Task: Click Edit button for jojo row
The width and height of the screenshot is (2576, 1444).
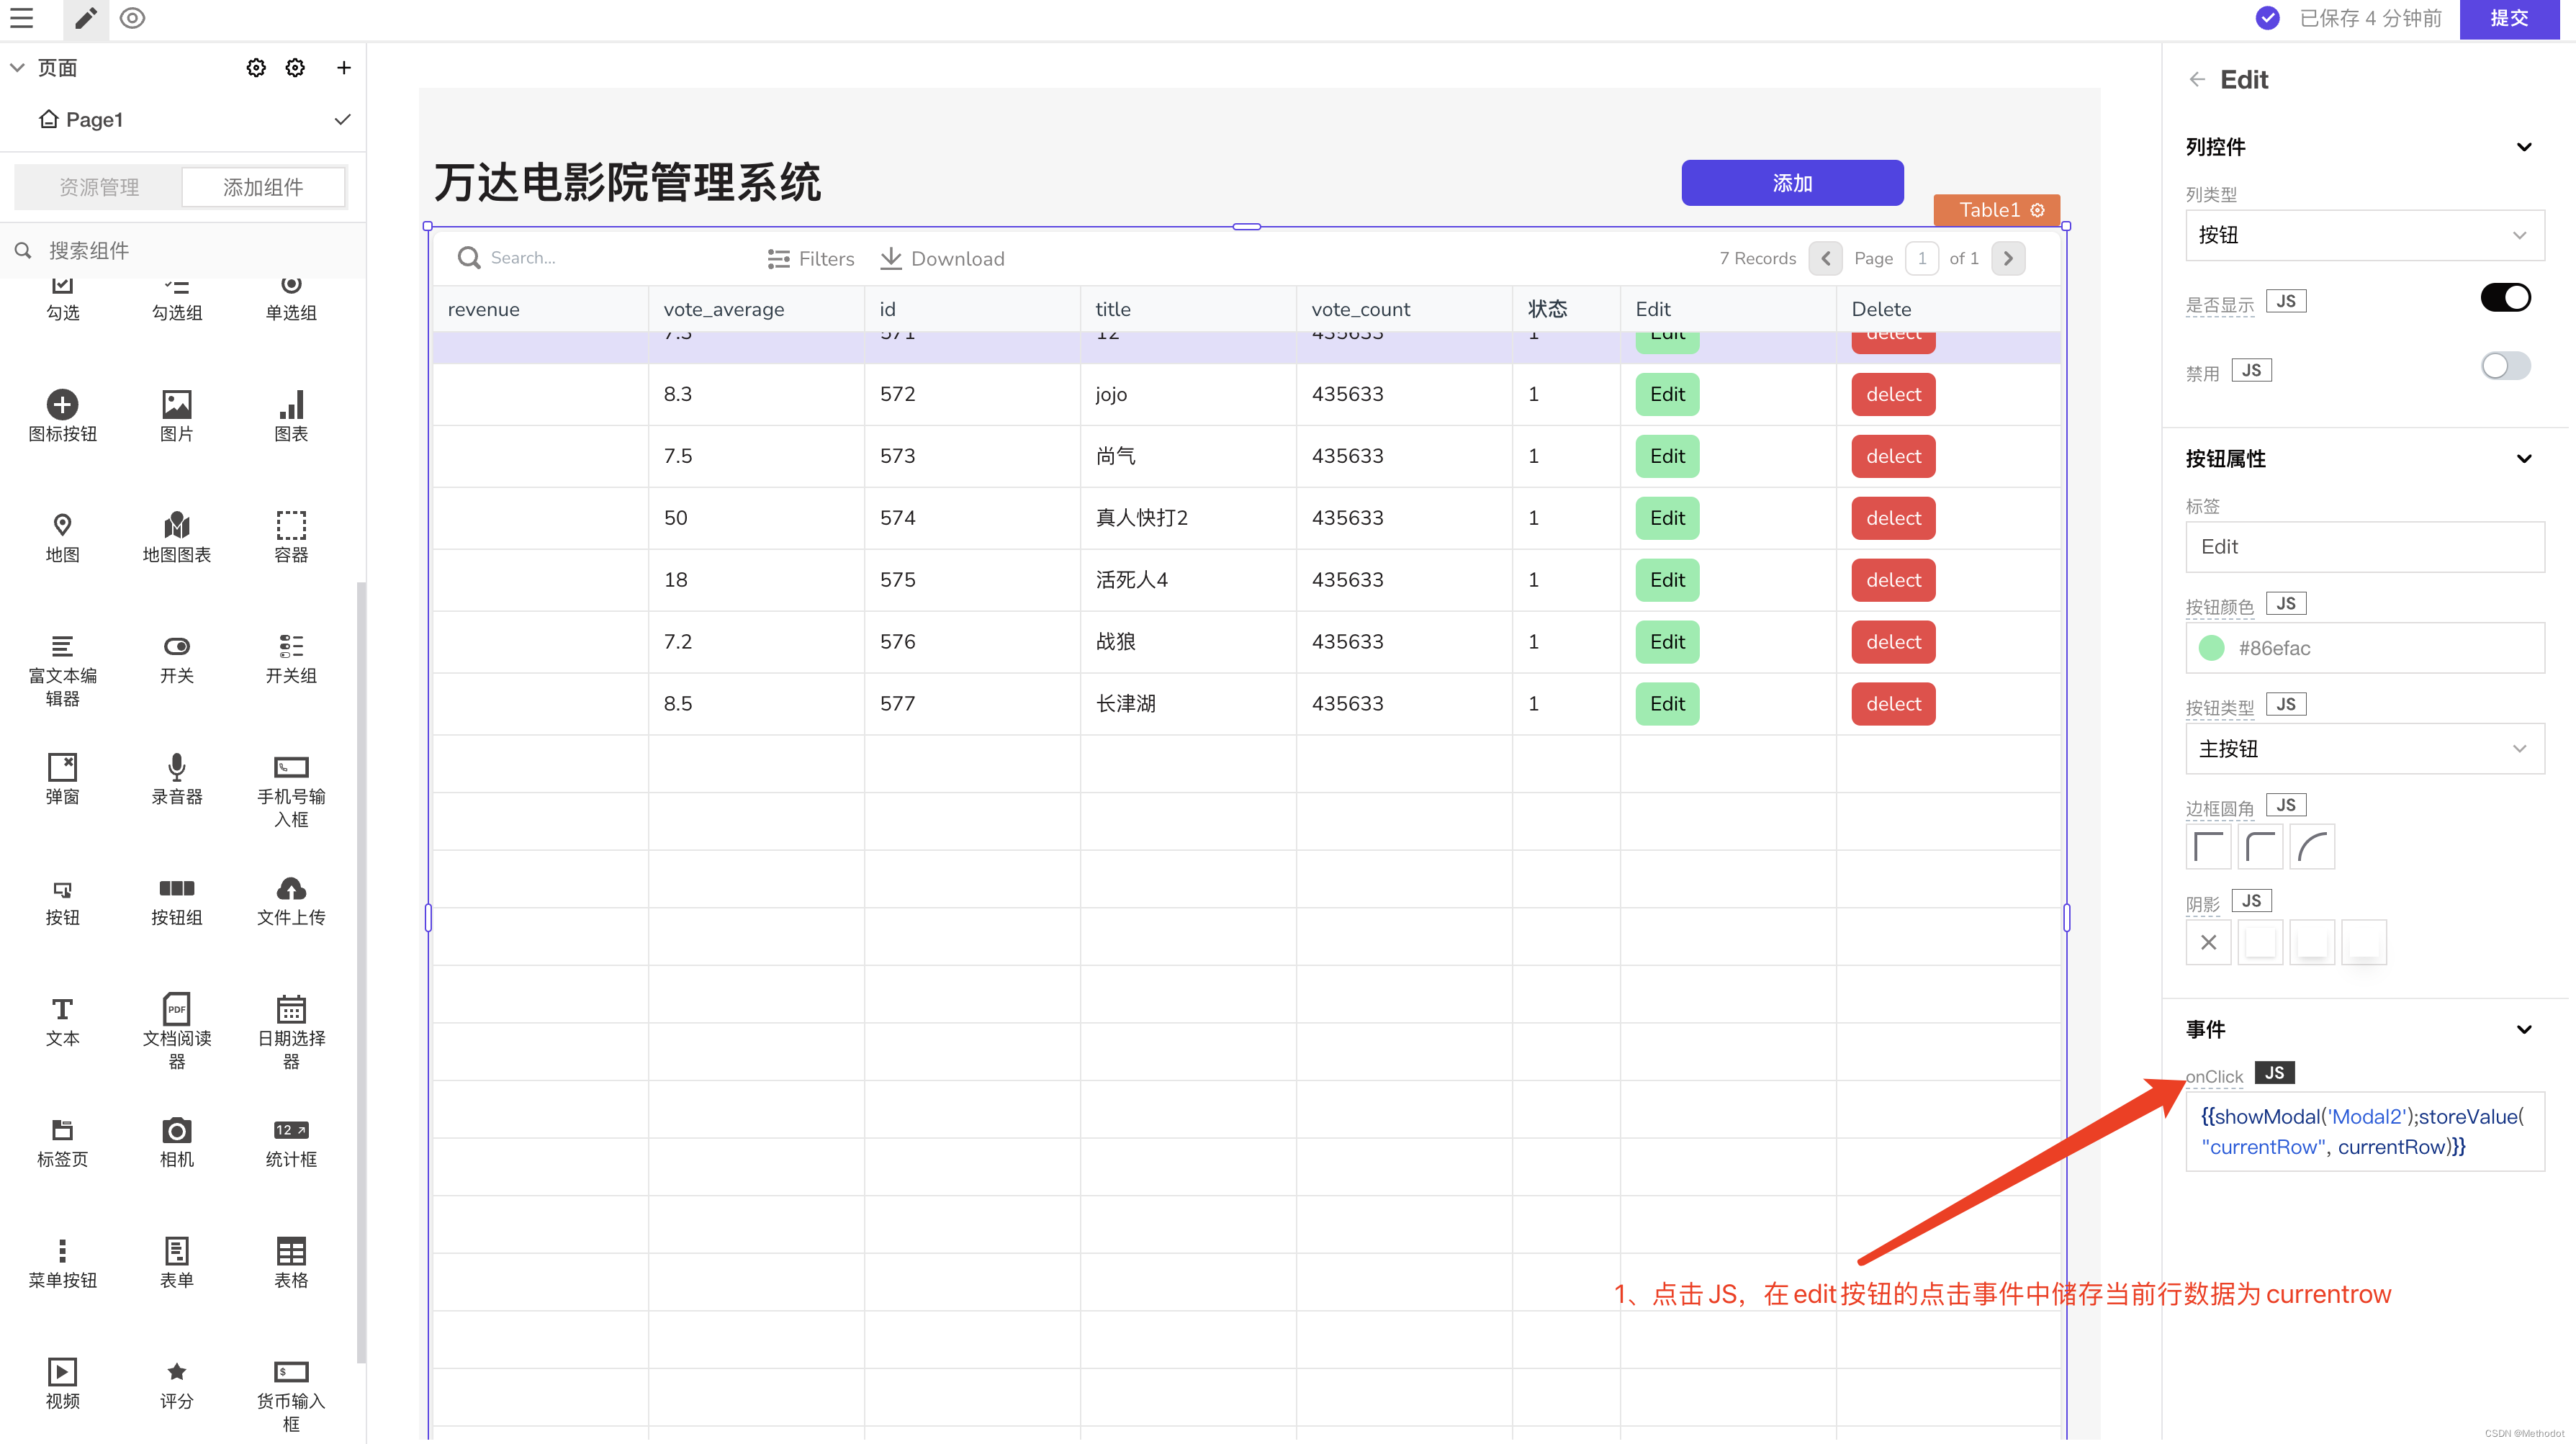Action: 1667,394
